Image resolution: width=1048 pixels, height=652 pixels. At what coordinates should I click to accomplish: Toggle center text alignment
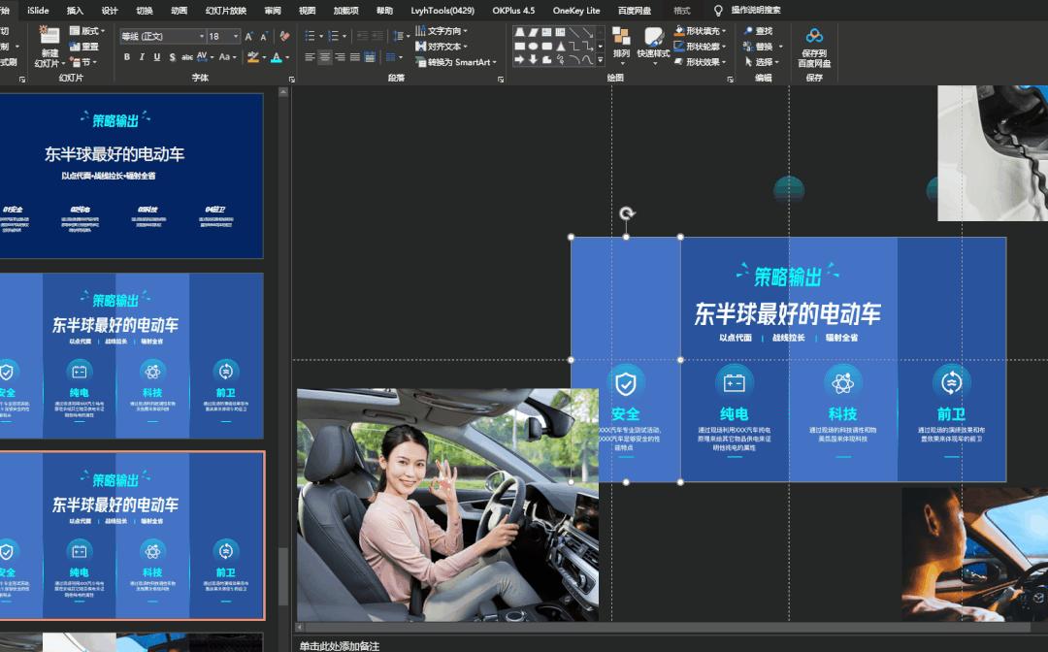(324, 57)
